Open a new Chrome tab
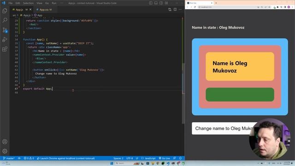The image size is (295, 166). pos(216,3)
